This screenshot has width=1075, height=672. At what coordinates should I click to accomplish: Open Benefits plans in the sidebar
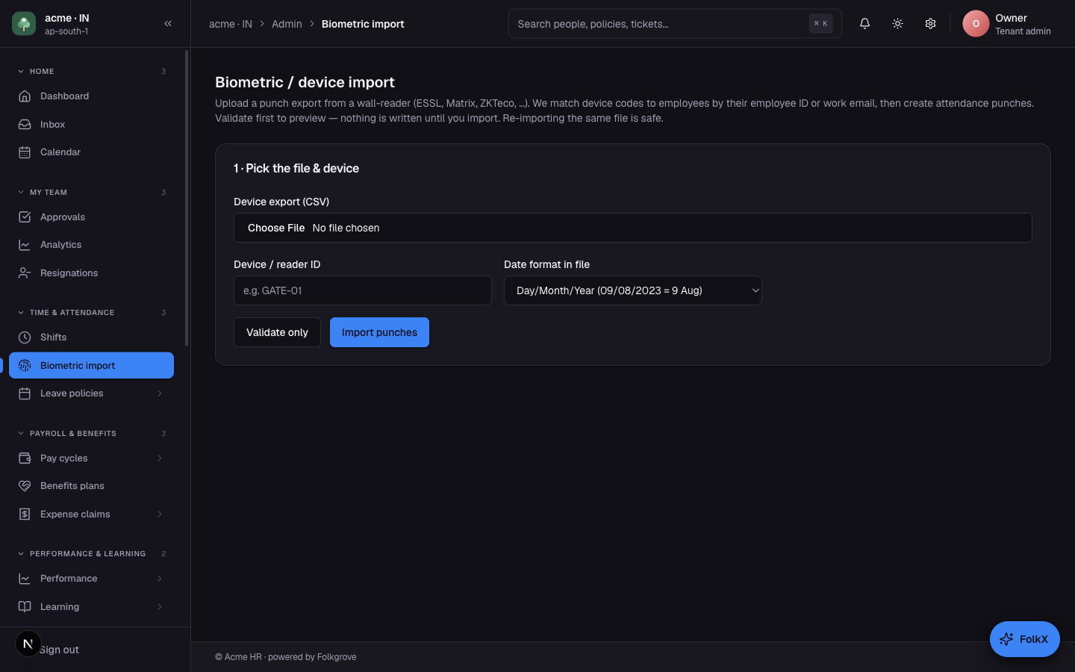click(91, 486)
